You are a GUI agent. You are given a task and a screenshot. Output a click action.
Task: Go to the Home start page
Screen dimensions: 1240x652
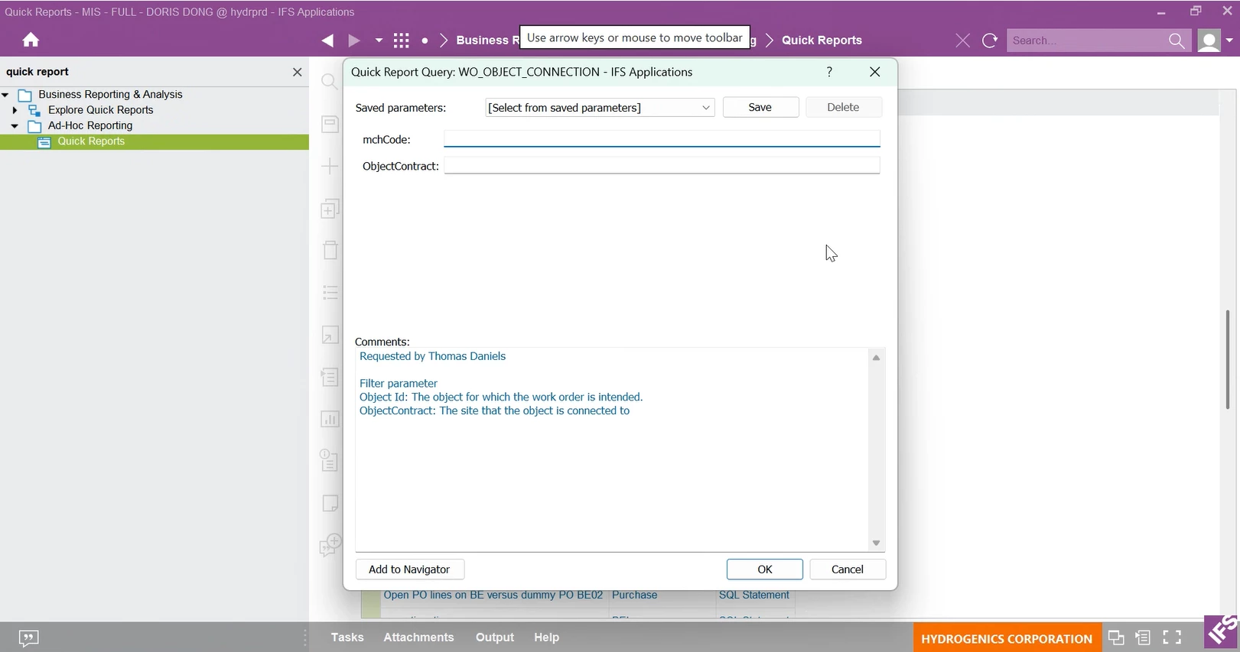click(31, 40)
